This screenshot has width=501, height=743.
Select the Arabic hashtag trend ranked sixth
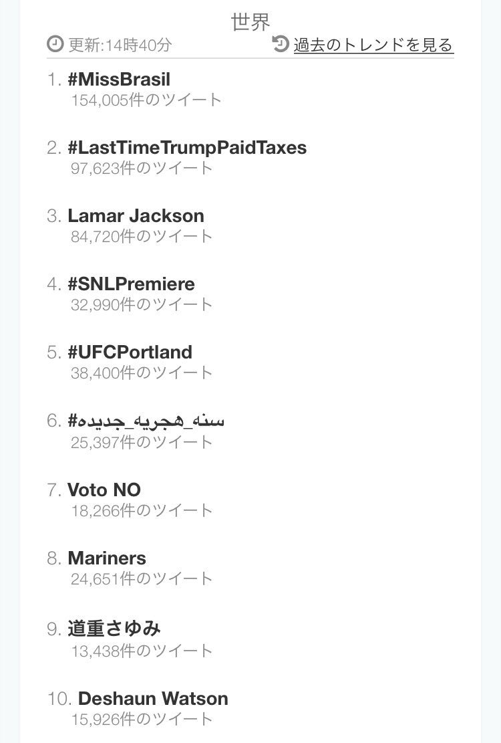click(x=146, y=421)
